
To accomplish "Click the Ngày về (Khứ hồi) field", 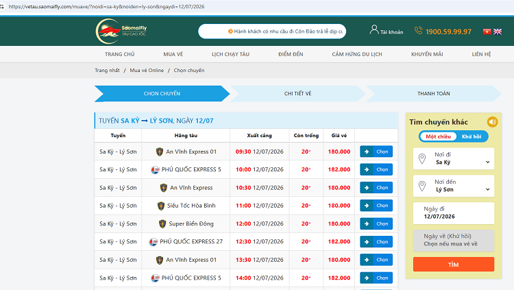I will tap(454, 240).
